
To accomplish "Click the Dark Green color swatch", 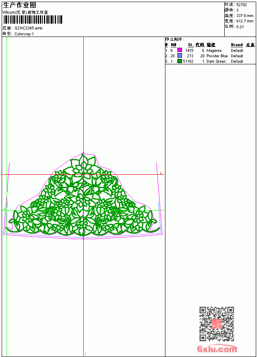I will tap(179, 61).
